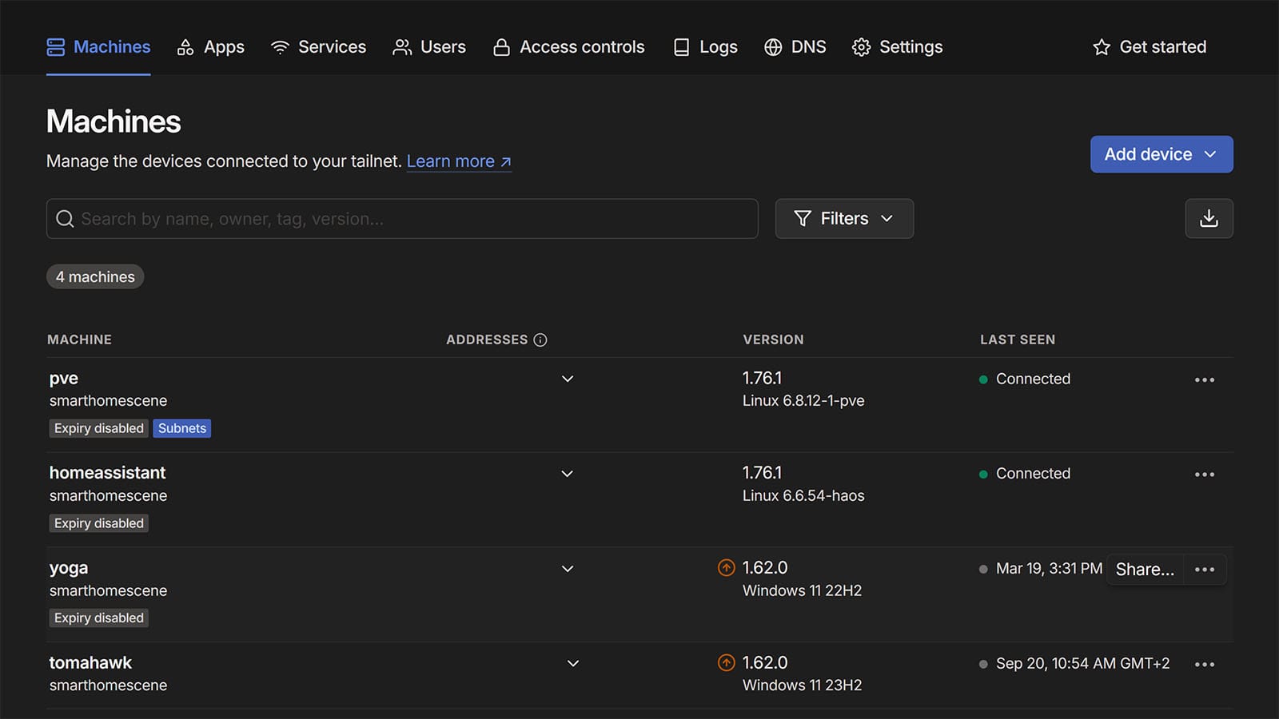Expand the addresses chevron for tomahawk
This screenshot has width=1279, height=719.
click(x=573, y=663)
